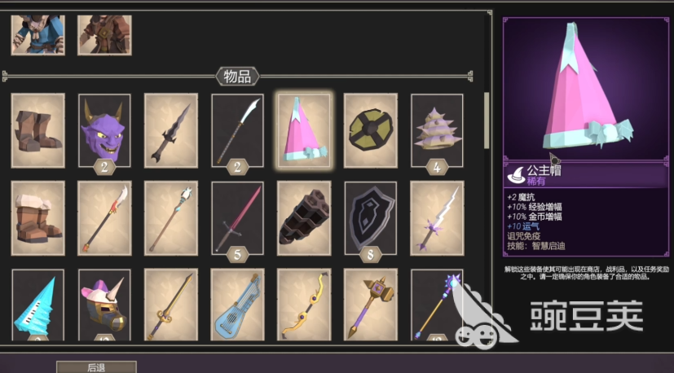Select the crimson longsword item
Screen dimensions: 674x373
coord(238,218)
